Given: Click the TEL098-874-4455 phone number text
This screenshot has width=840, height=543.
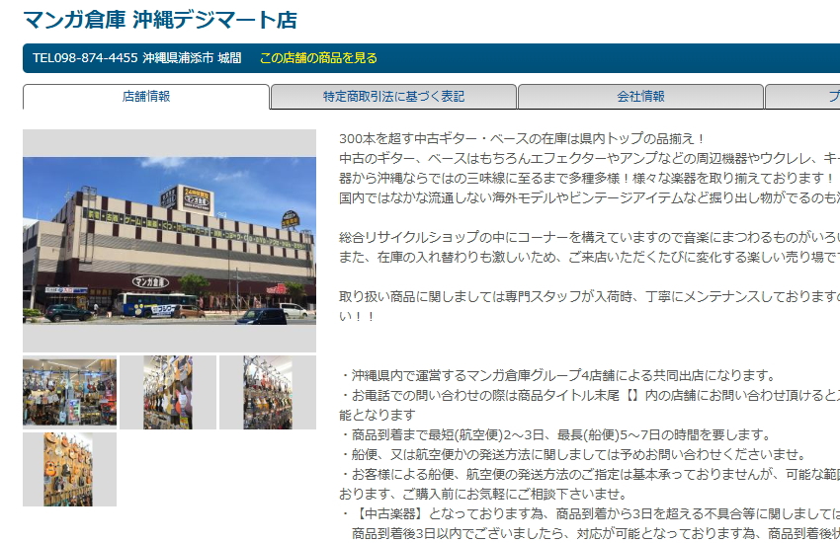Looking at the screenshot, I should tap(85, 58).
